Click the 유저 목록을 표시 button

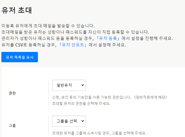point(20,57)
